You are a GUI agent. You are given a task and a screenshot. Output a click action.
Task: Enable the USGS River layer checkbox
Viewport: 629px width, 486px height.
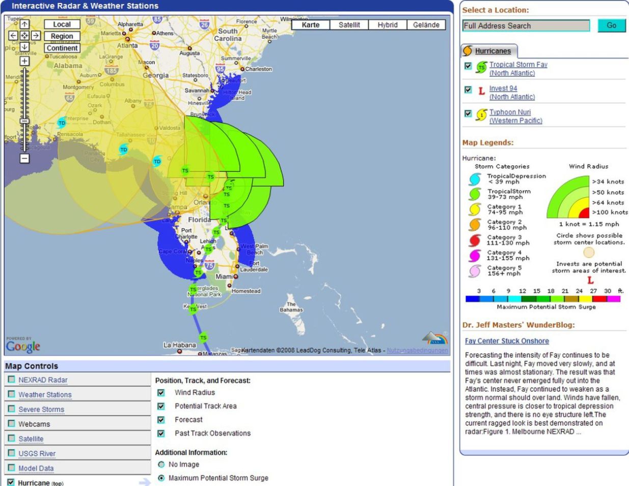click(11, 453)
